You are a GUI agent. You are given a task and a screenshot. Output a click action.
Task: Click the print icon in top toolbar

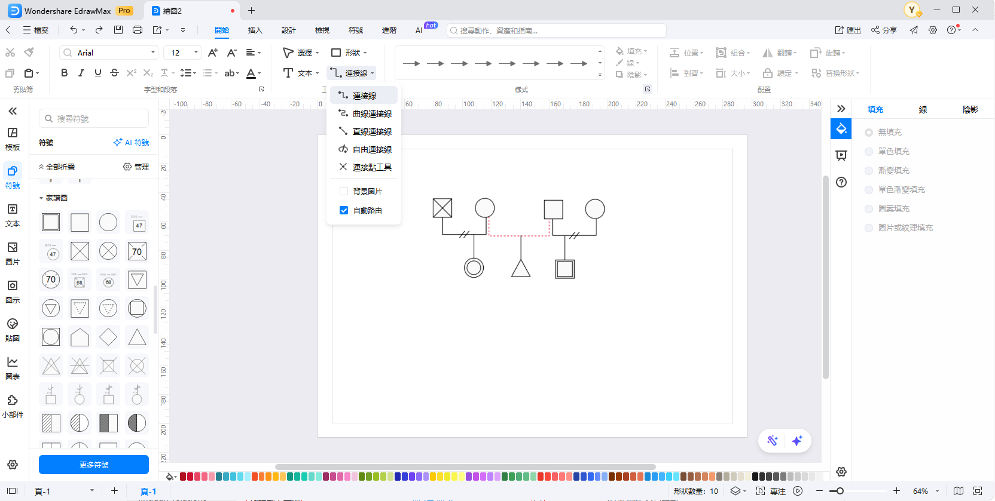(x=138, y=30)
